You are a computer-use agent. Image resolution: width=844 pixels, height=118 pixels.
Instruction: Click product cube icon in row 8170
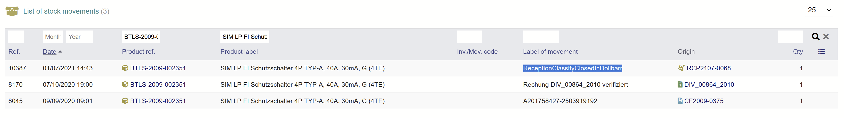tap(125, 84)
